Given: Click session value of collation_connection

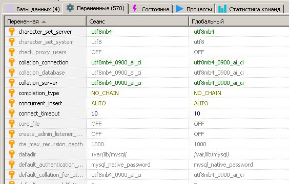Looking at the screenshot, I should (x=116, y=62).
